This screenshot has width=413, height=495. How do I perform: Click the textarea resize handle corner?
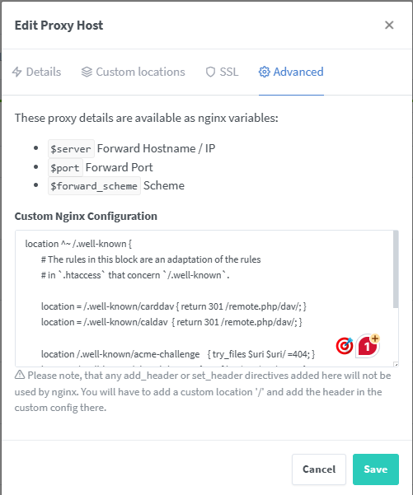pos(396,364)
